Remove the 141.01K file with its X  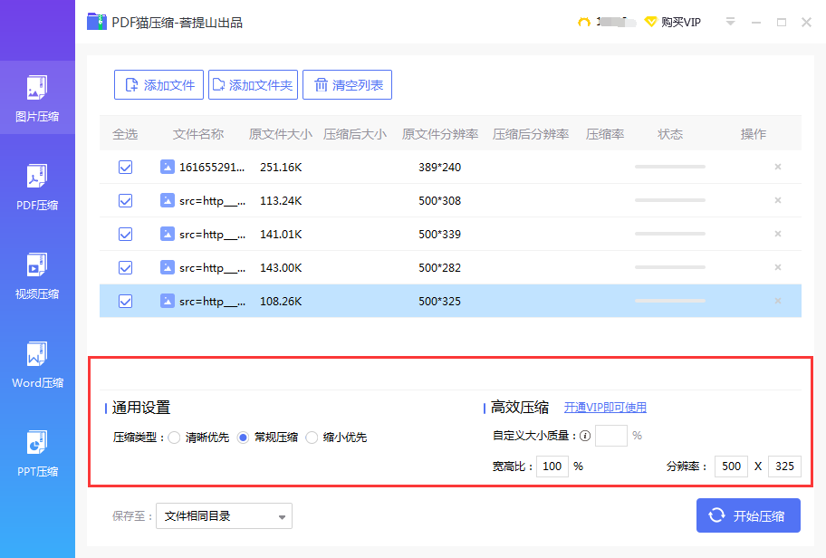click(x=777, y=234)
